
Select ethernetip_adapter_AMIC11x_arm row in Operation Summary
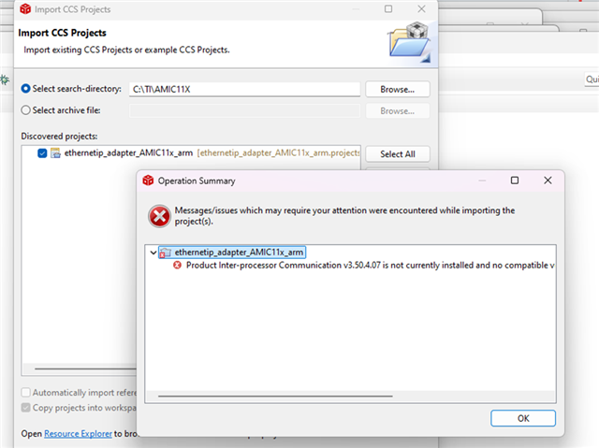[232, 253]
